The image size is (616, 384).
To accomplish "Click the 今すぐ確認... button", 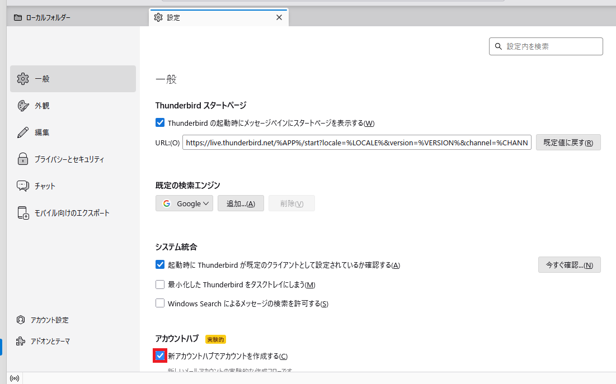I will coord(569,265).
